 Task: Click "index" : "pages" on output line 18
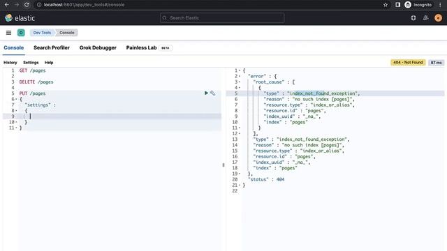tap(275, 168)
